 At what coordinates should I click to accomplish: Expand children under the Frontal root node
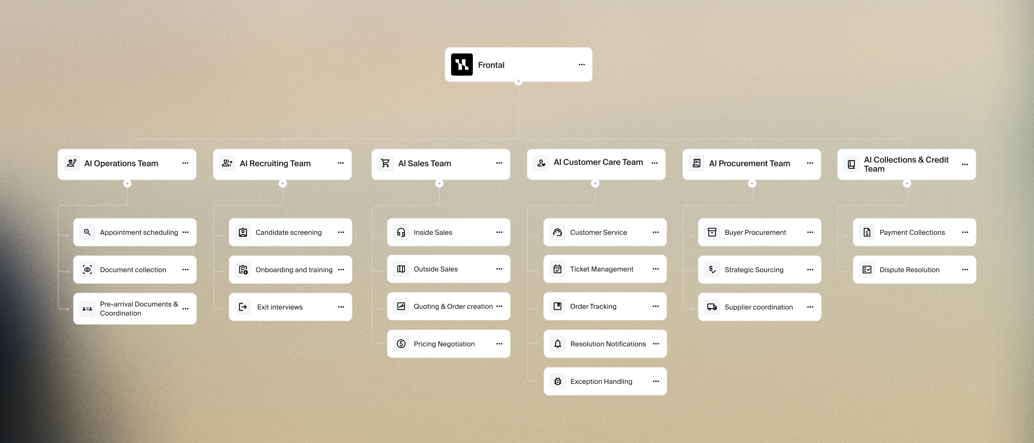(x=518, y=81)
